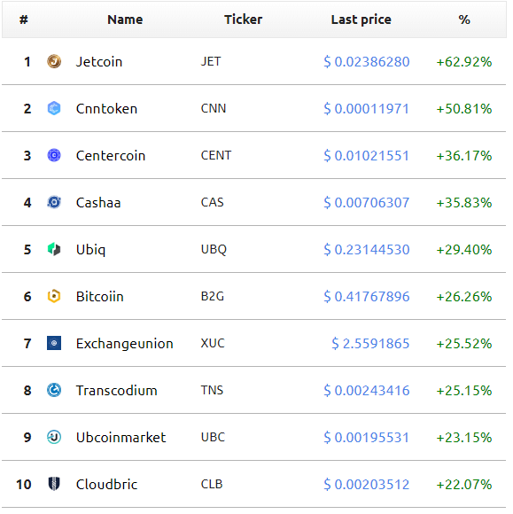Sort by the Last price column header
Screen dimensions: 513x514
[361, 19]
